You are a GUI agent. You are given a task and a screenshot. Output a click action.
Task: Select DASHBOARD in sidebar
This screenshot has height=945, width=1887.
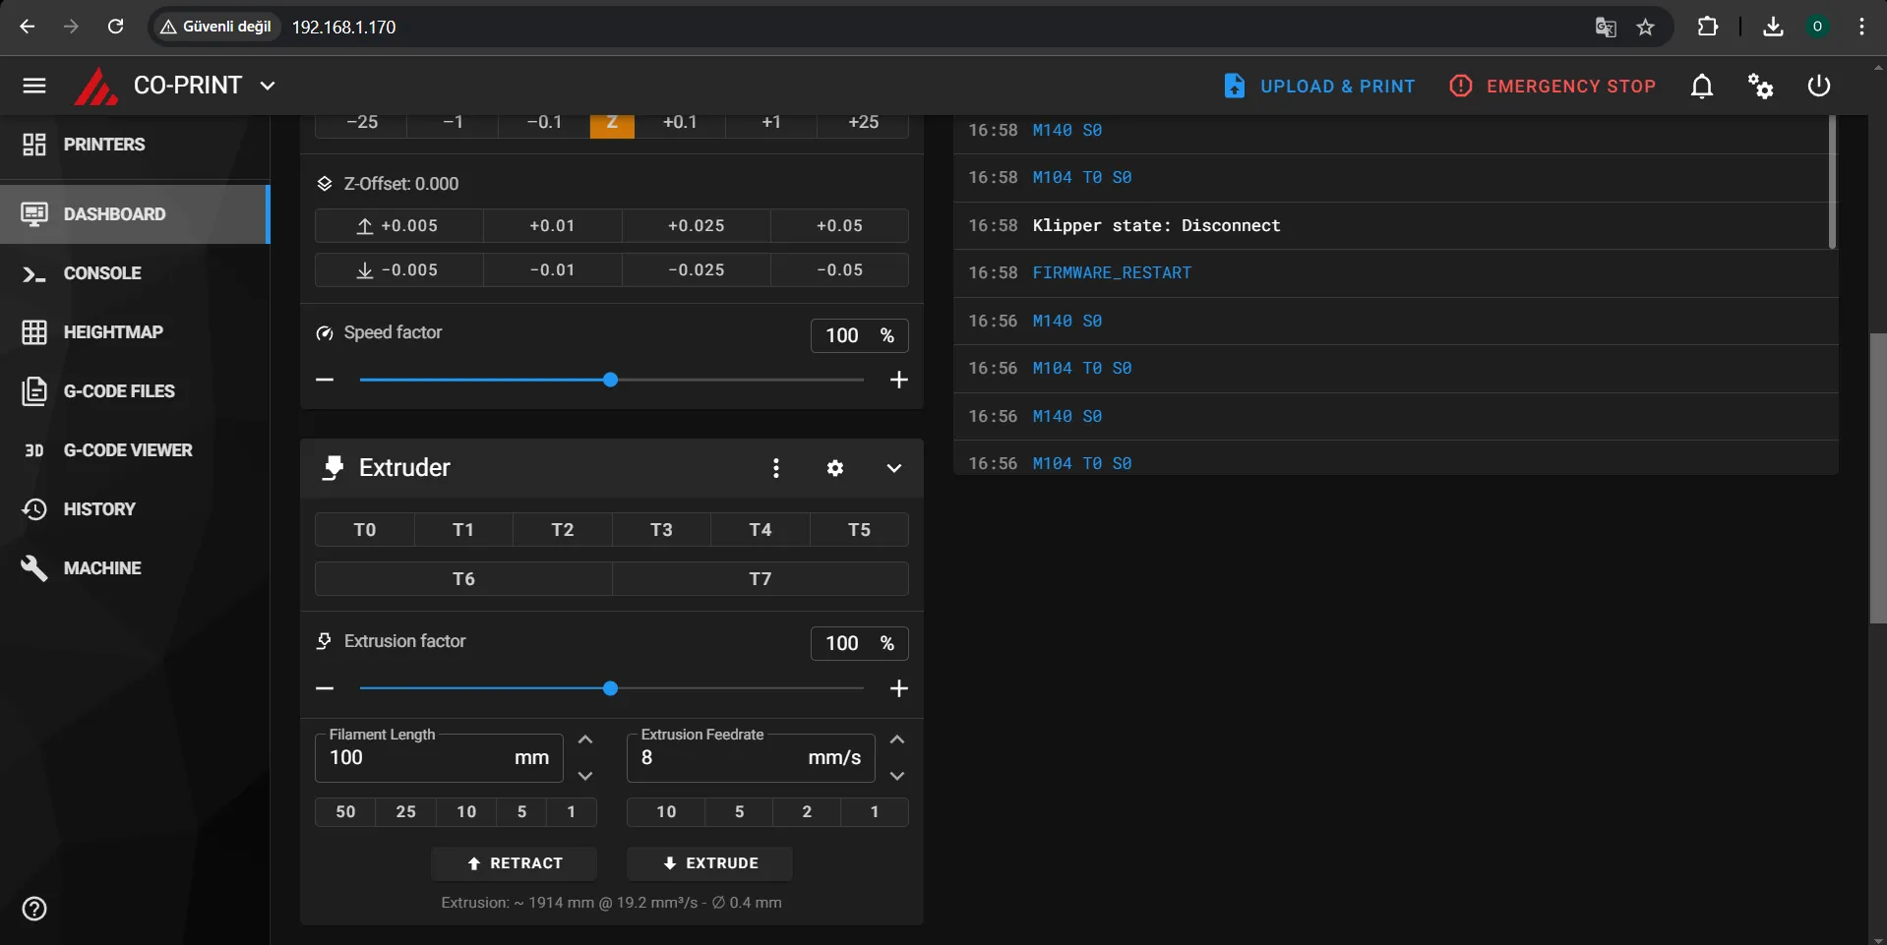pos(135,213)
